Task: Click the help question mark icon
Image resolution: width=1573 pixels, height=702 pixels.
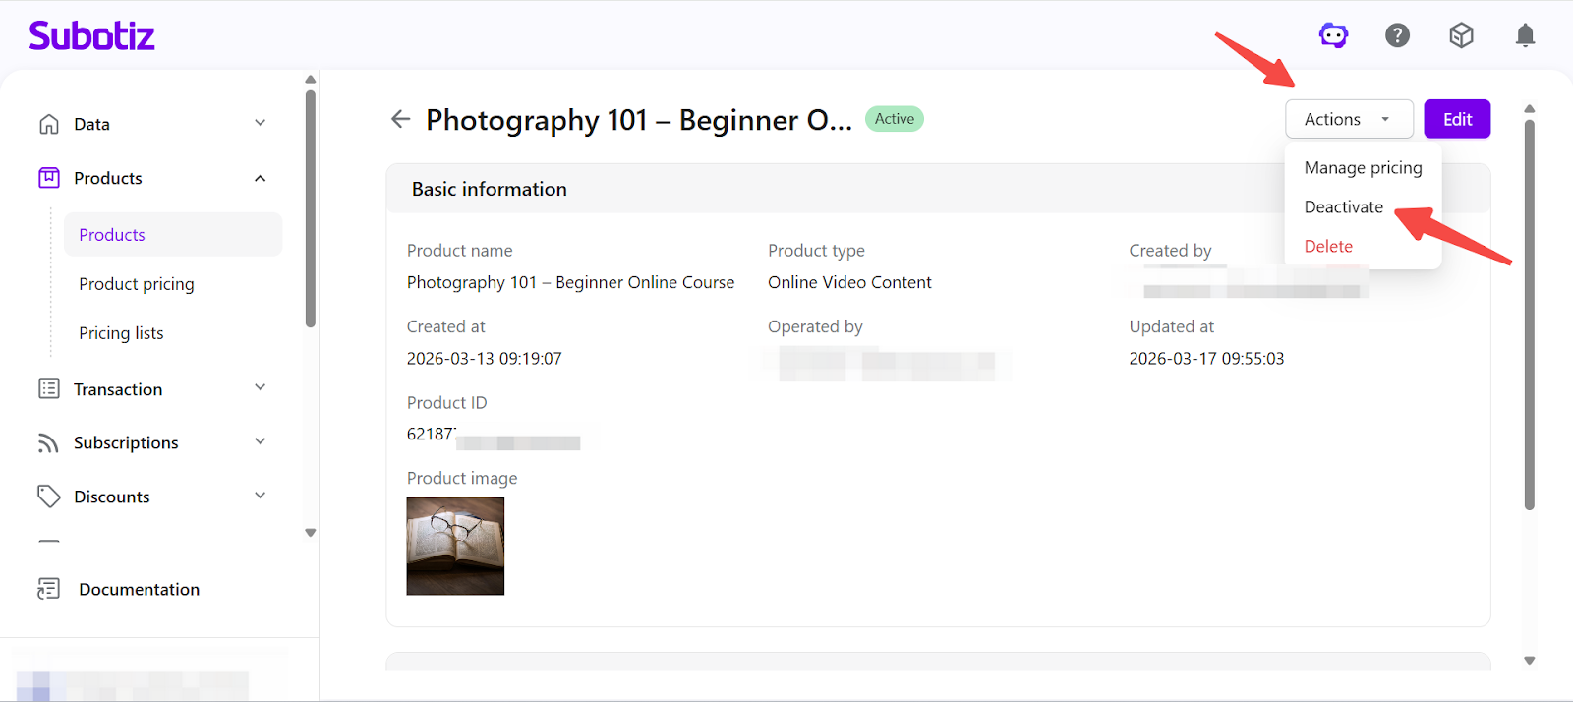Action: coord(1397,36)
